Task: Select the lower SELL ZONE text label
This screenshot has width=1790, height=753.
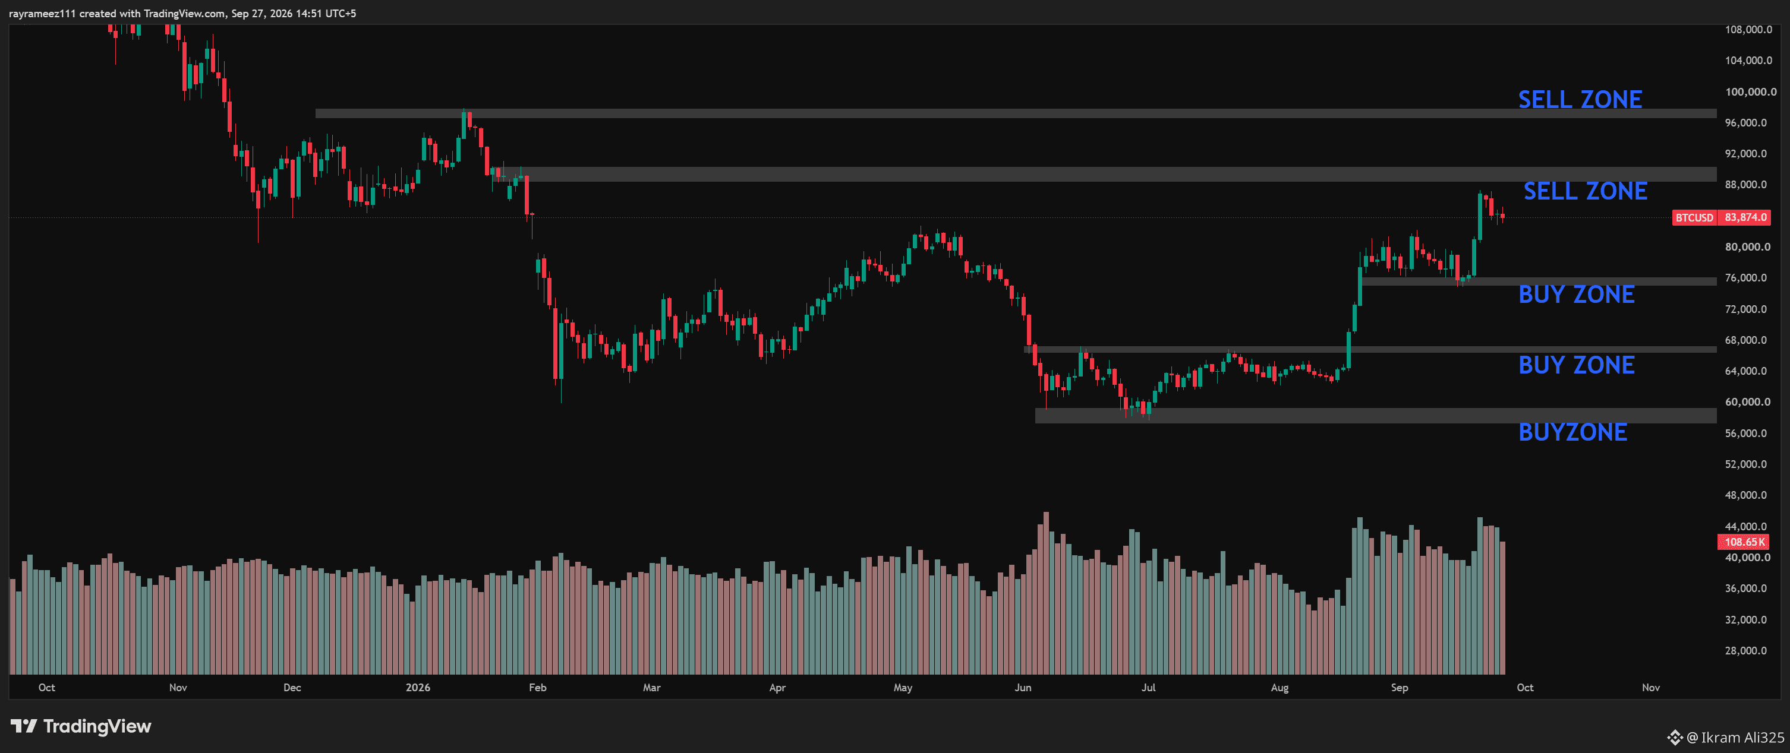Action: point(1585,191)
